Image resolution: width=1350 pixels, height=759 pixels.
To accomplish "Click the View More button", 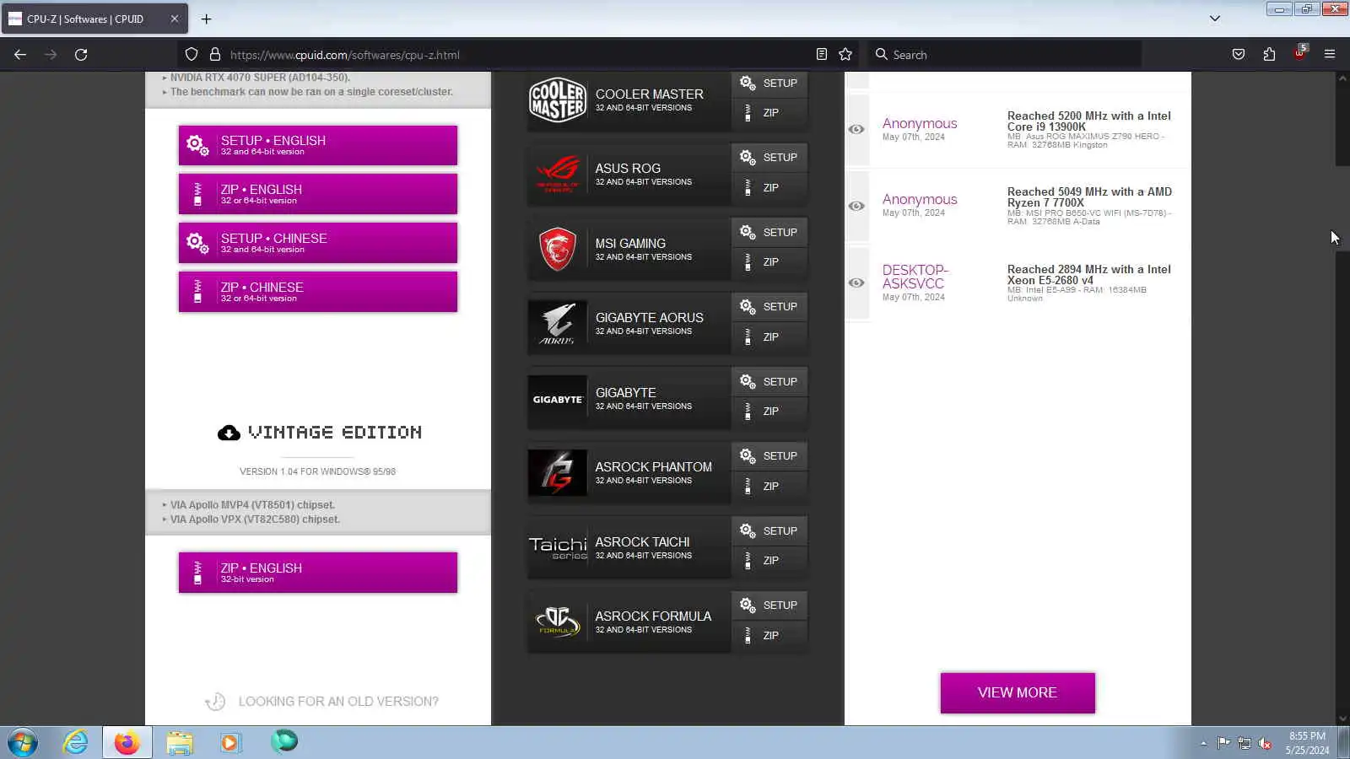I will tap(1018, 692).
